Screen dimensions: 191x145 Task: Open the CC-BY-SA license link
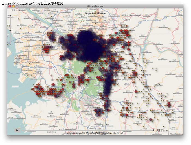(x=118, y=133)
